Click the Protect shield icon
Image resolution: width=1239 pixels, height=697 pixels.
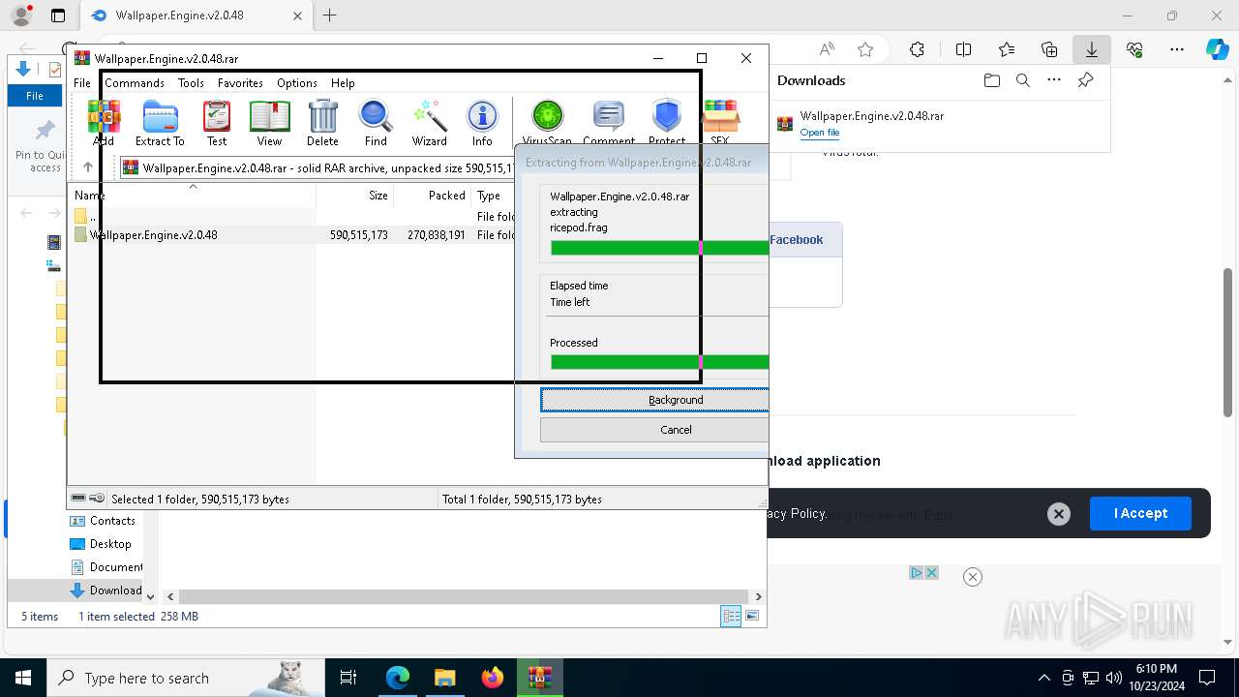667,123
